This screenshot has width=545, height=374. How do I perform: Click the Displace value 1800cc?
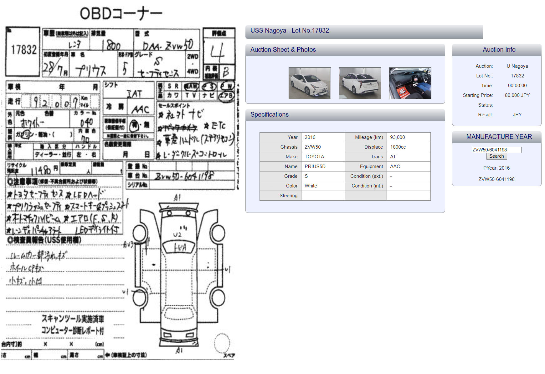tap(398, 147)
